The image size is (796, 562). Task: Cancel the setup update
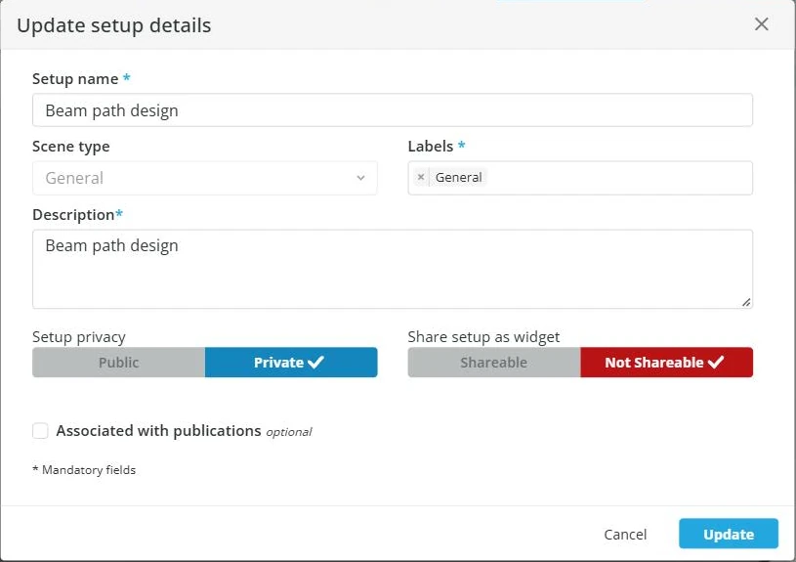click(625, 534)
